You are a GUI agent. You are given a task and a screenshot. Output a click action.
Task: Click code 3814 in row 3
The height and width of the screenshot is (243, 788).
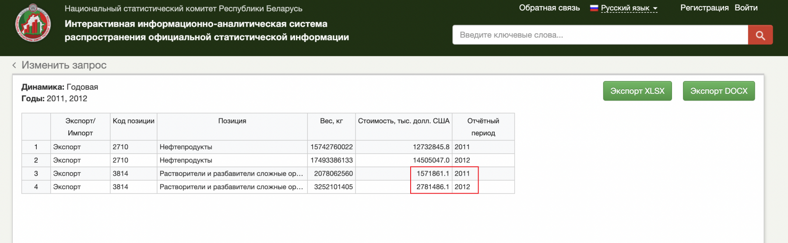pos(120,174)
